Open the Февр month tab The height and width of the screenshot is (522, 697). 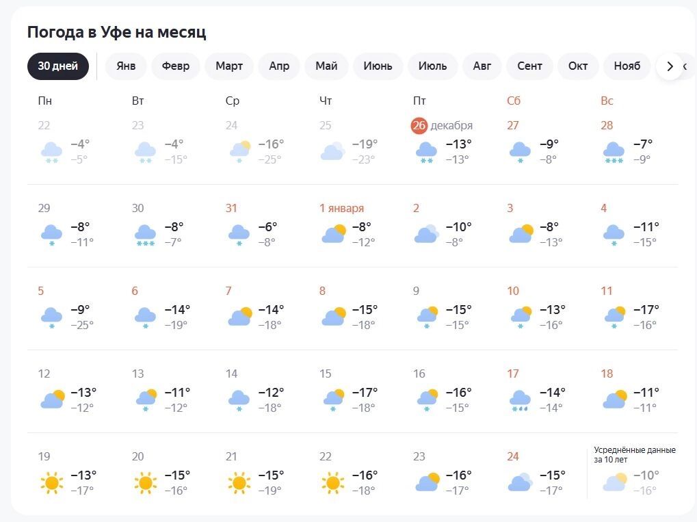pos(176,66)
